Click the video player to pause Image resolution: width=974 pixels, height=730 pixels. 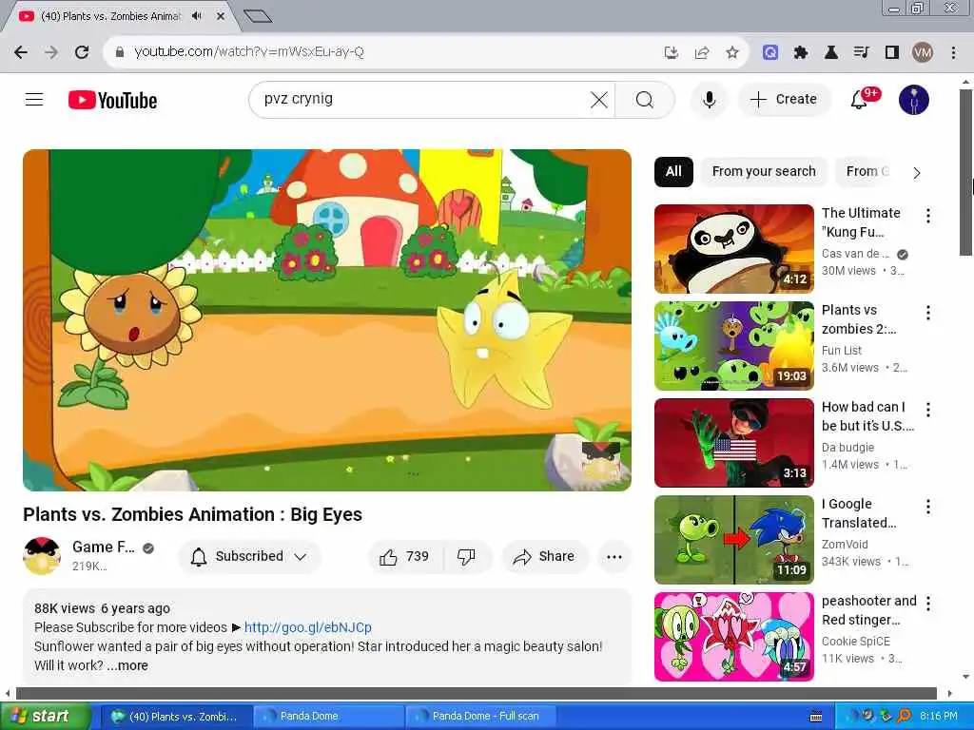(327, 319)
